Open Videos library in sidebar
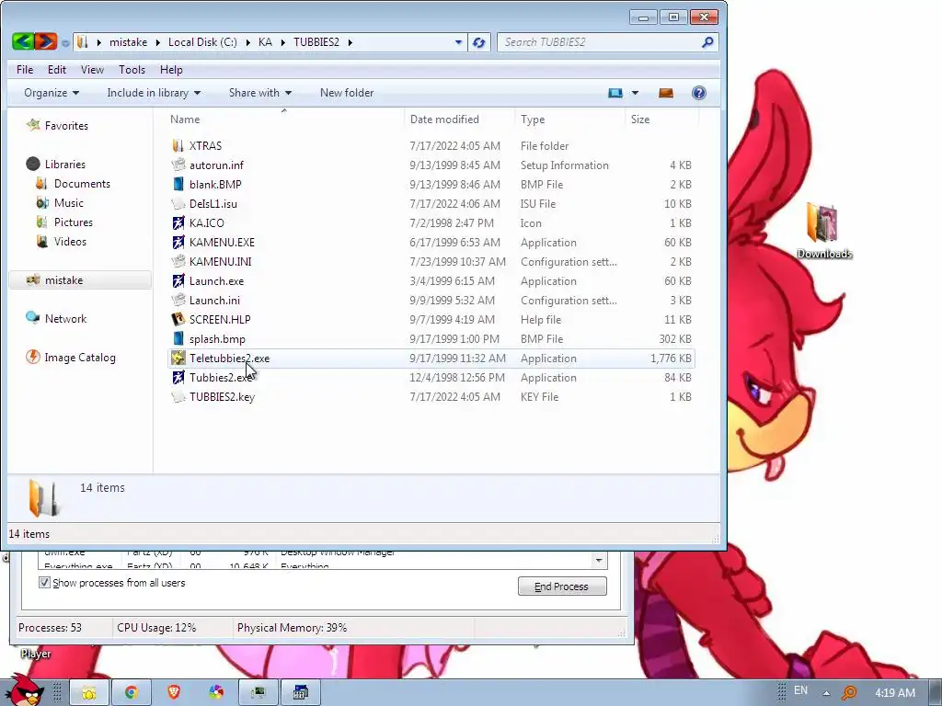The height and width of the screenshot is (706, 942). [x=70, y=242]
